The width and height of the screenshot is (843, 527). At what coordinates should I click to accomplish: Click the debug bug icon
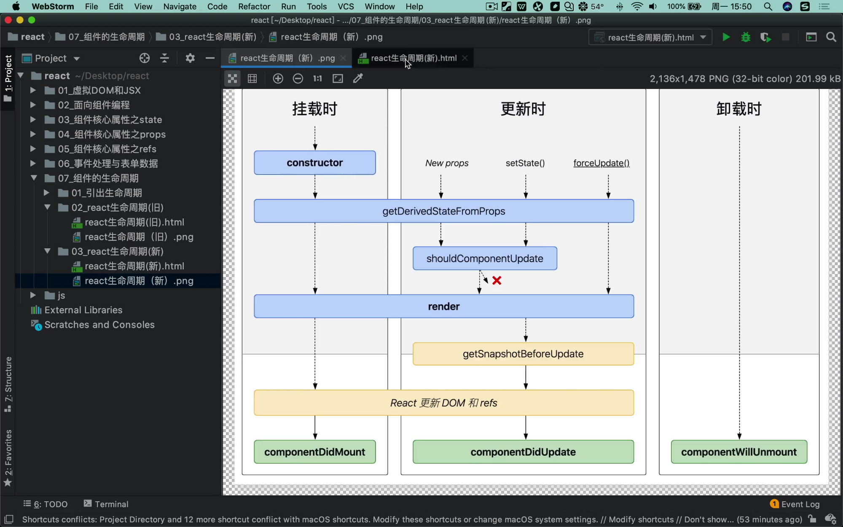click(x=746, y=37)
